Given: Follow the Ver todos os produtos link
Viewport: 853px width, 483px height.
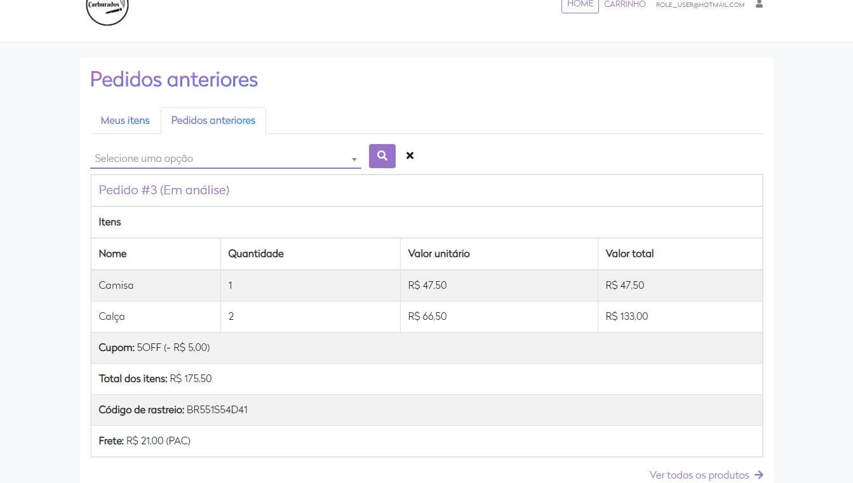Looking at the screenshot, I should pos(699,475).
